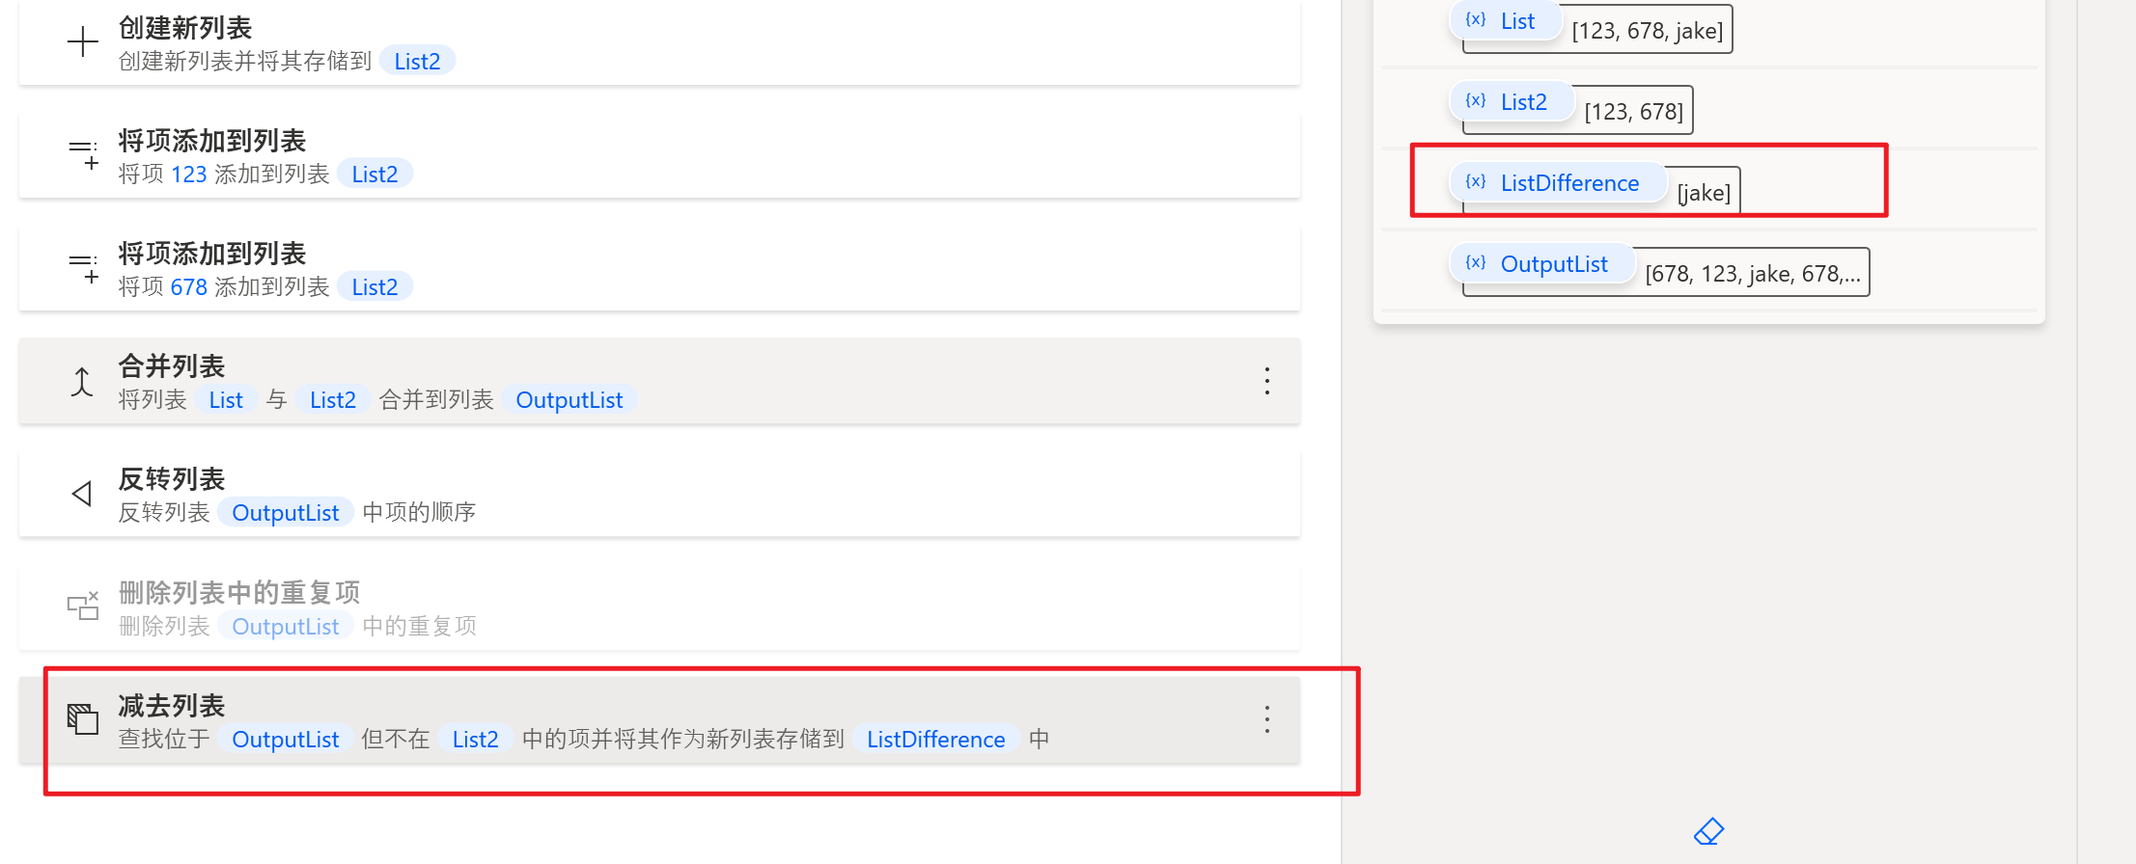Click the List2 variable name in variables panel
2136x864 pixels.
point(1523,102)
